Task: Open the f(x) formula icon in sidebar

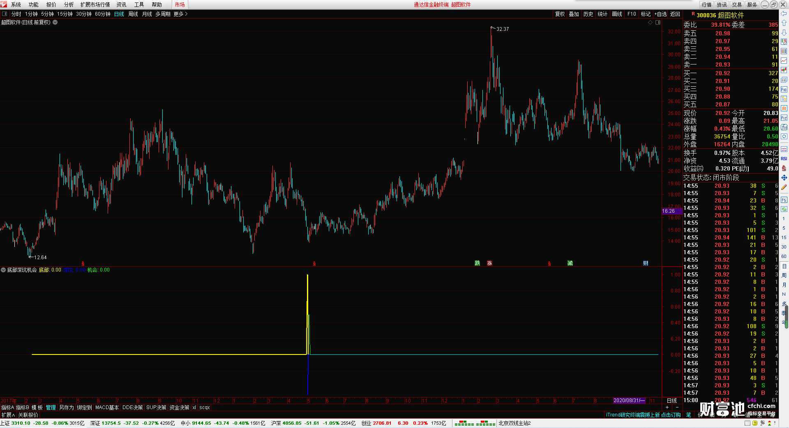Action: click(784, 127)
